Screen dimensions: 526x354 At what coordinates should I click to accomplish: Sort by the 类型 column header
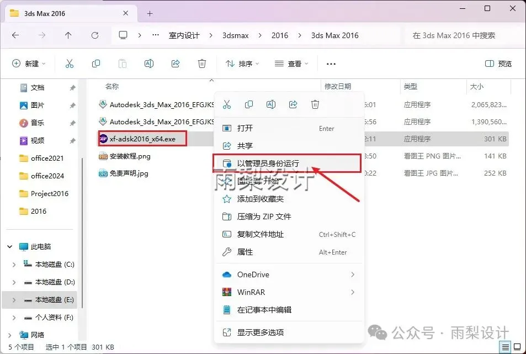410,87
